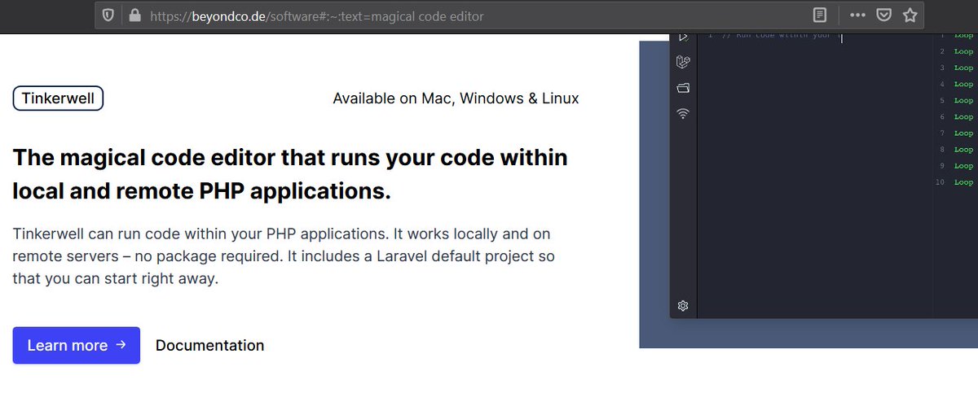
Task: Click the Learn more button
Action: coord(77,345)
